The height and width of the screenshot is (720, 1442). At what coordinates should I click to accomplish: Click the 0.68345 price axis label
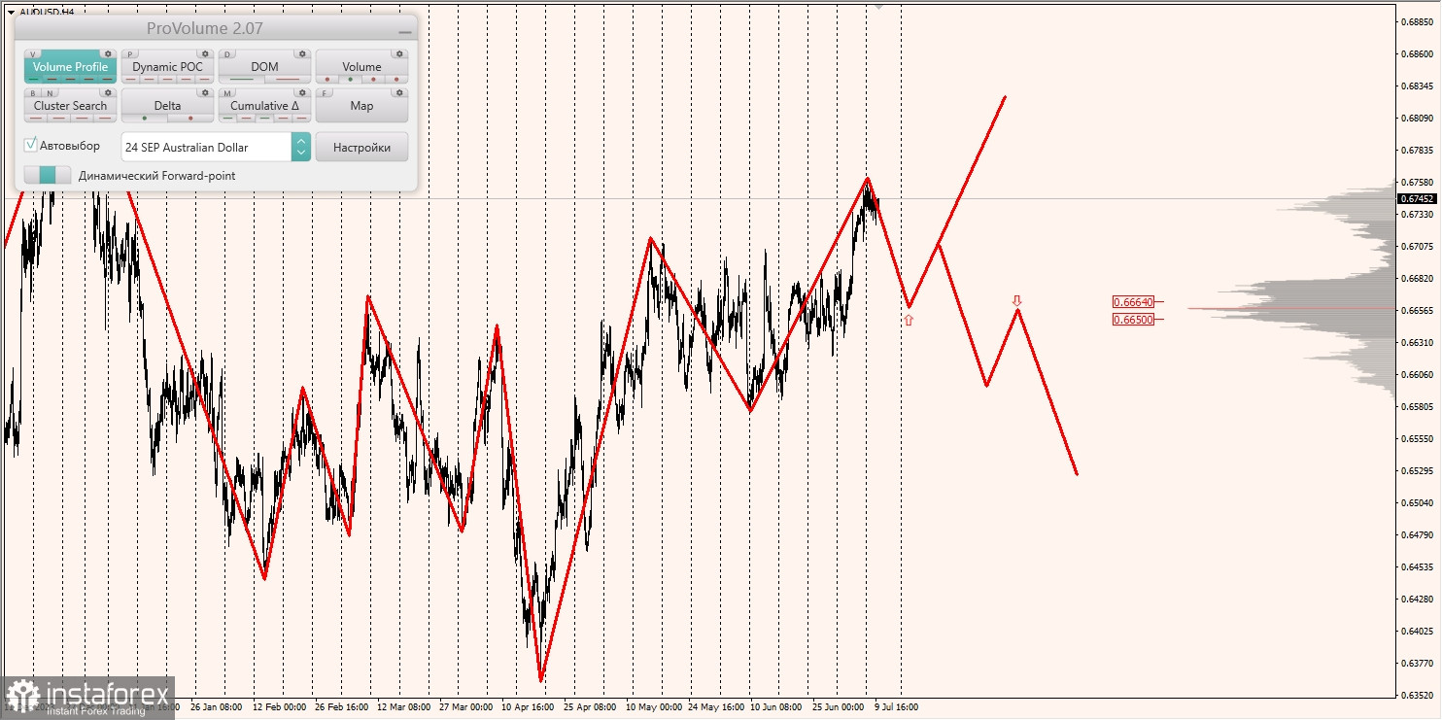(1416, 87)
